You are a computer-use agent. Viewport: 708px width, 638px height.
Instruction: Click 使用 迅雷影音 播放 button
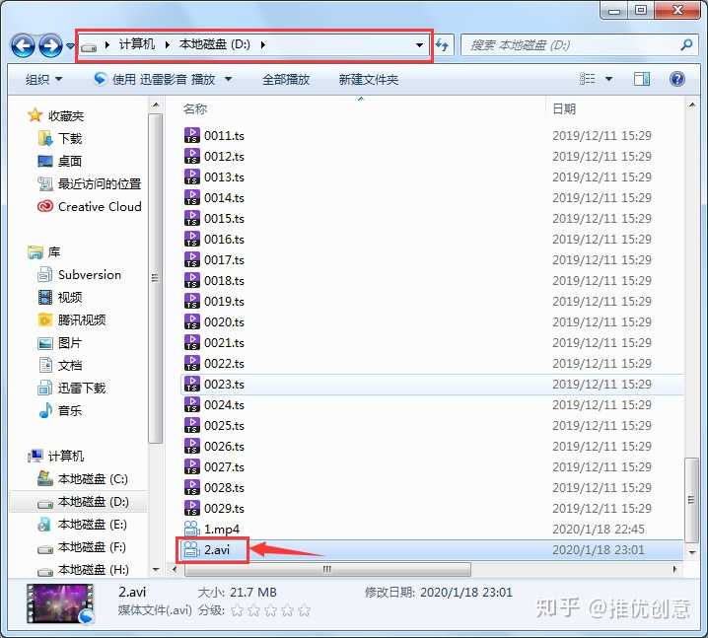[x=155, y=80]
